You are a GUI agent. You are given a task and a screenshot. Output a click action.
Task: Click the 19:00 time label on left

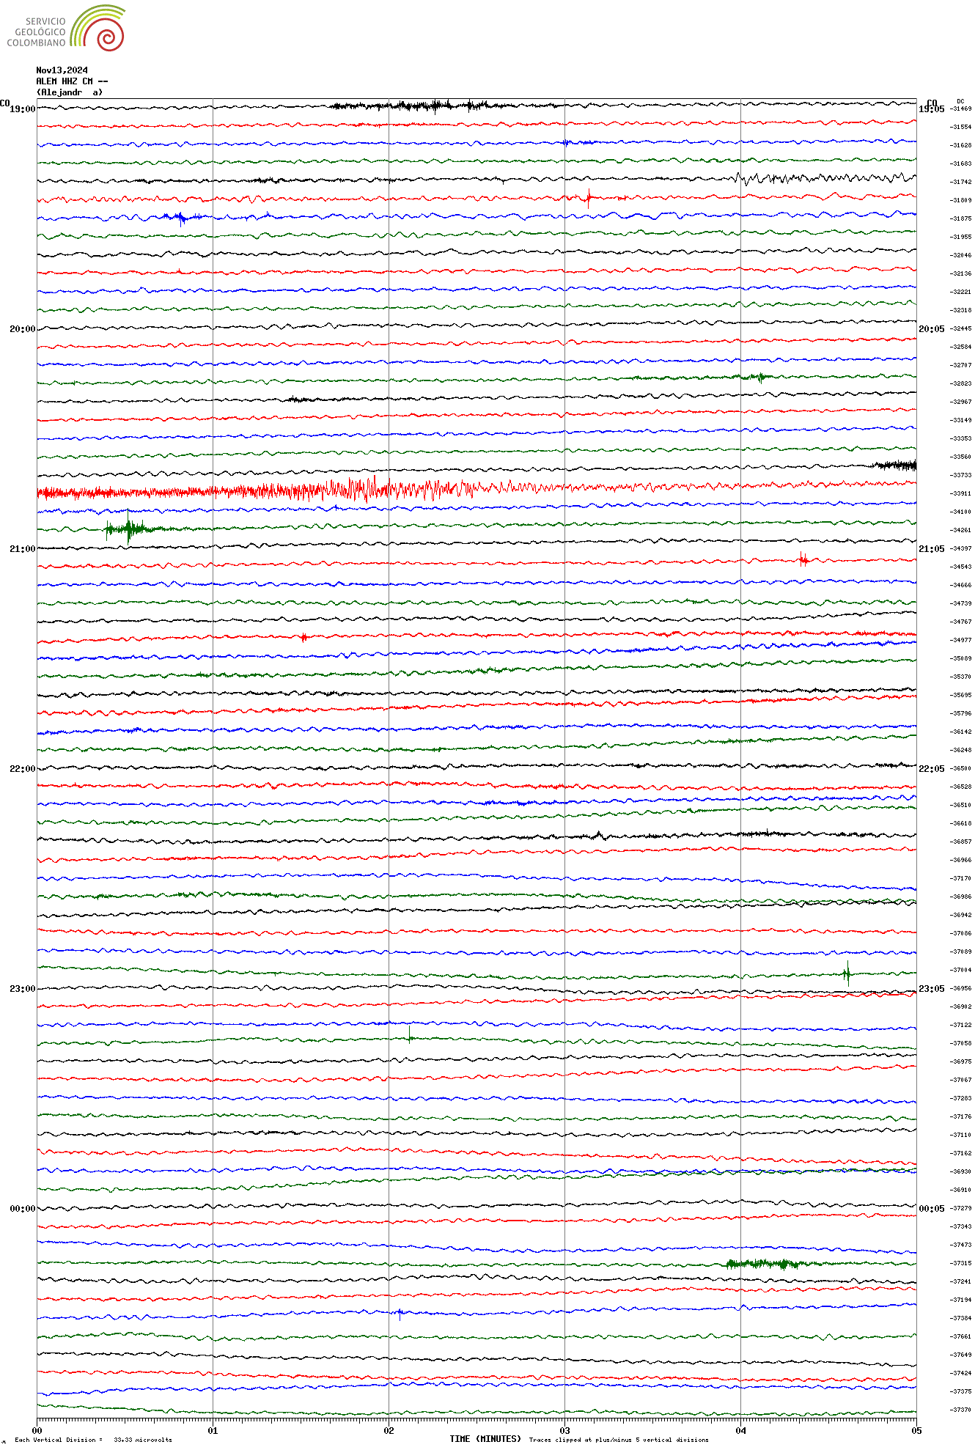22,109
